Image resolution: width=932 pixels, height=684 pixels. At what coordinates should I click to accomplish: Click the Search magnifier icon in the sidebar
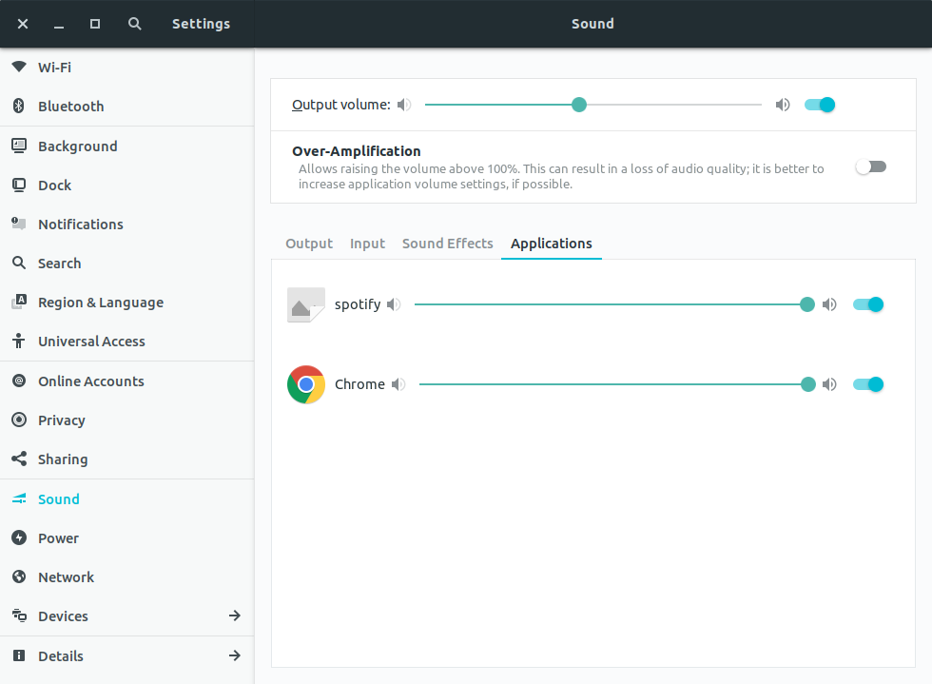pos(19,263)
